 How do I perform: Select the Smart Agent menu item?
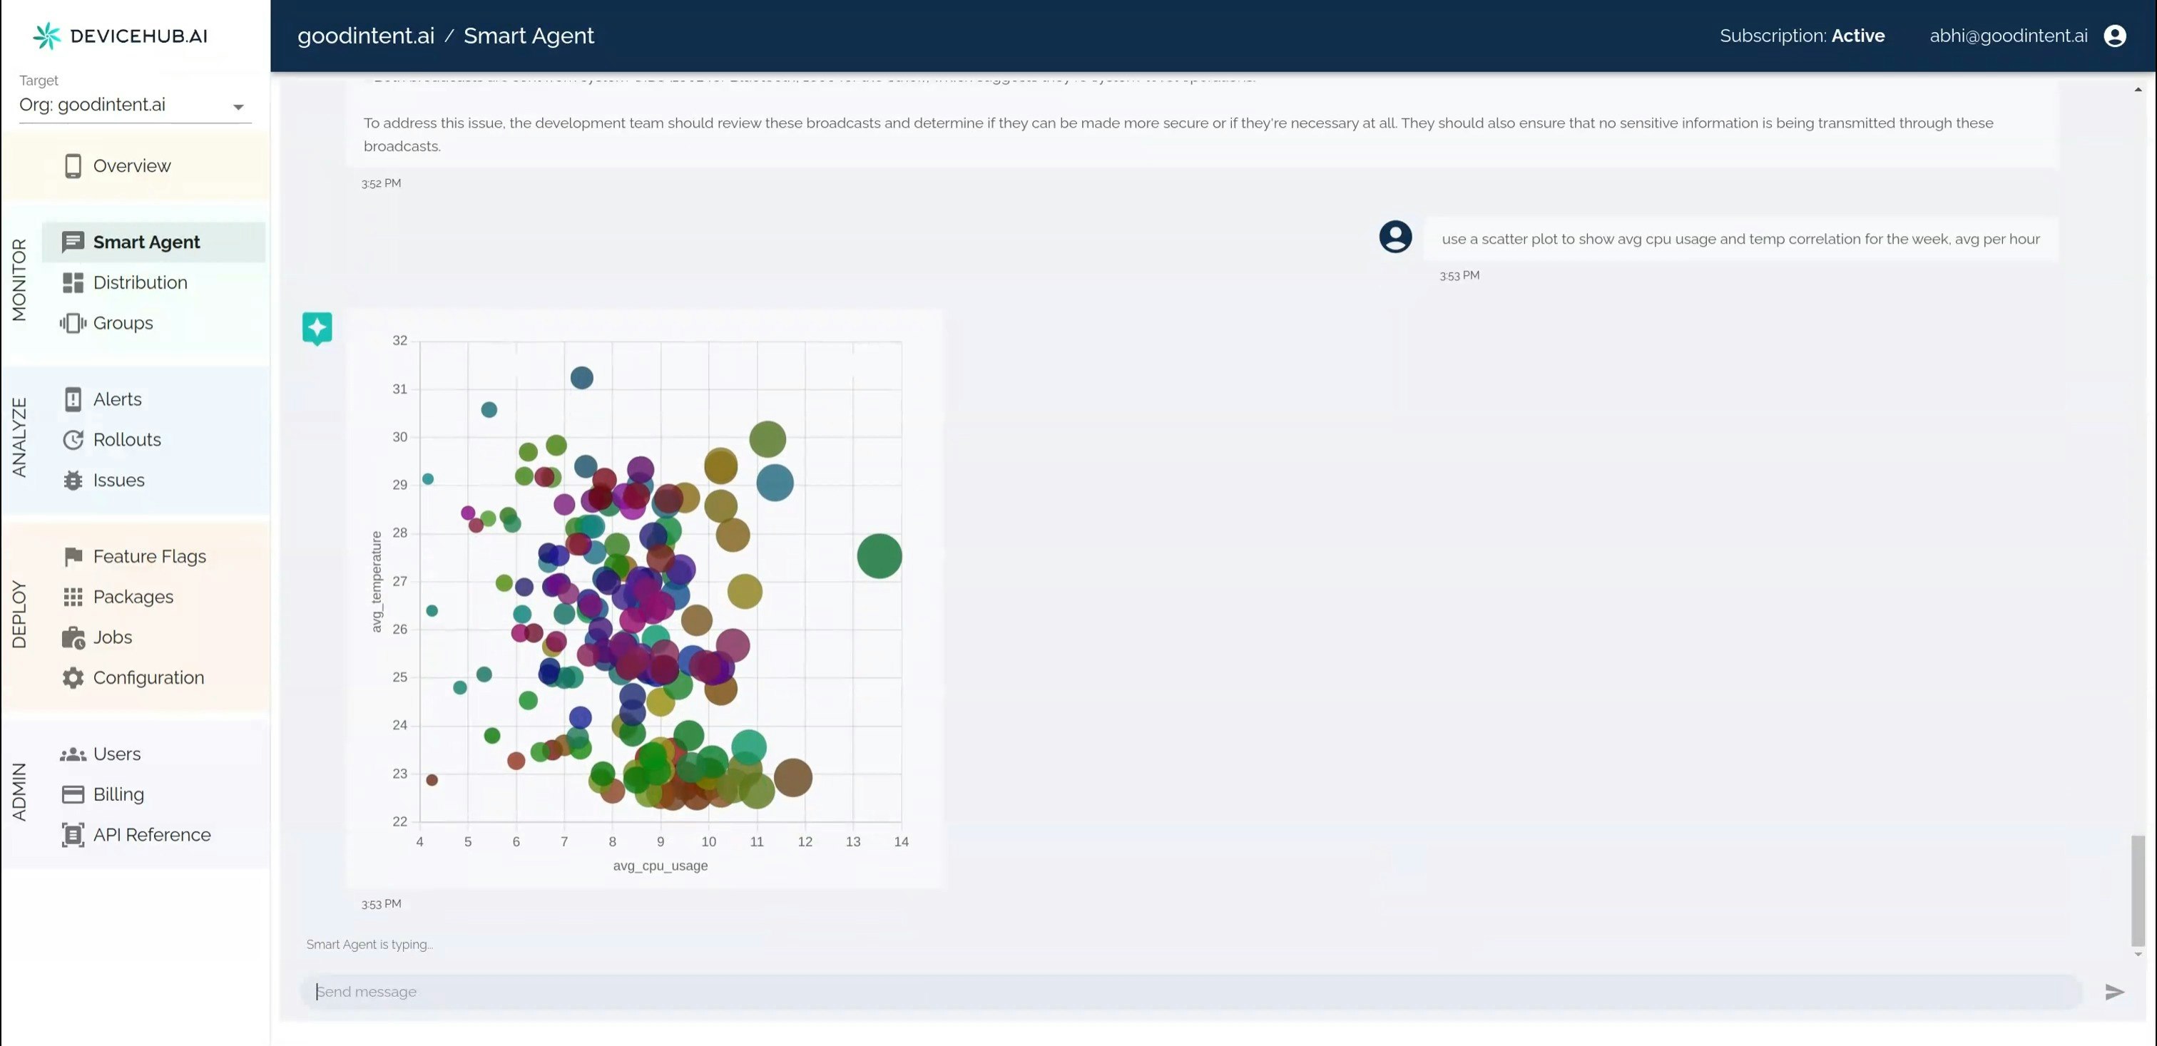(146, 242)
